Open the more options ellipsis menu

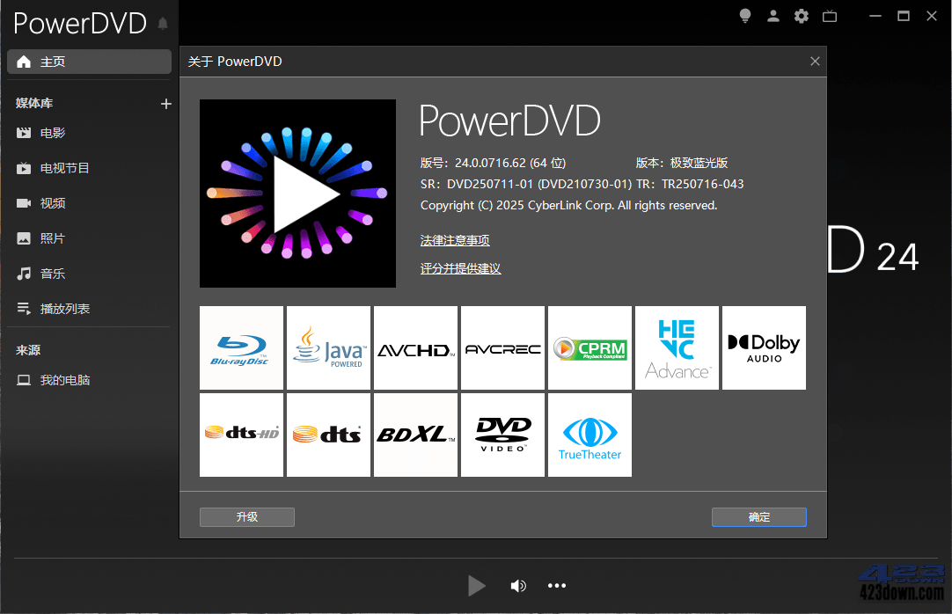(556, 585)
